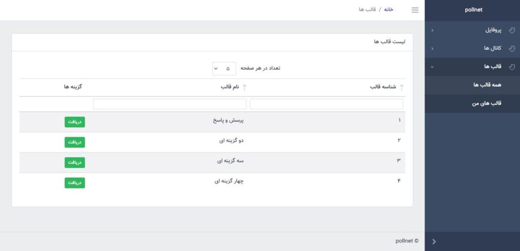The image size is (520, 251).
Task: Collapse sidebar with bottom chevron arrow
Action: (434, 242)
